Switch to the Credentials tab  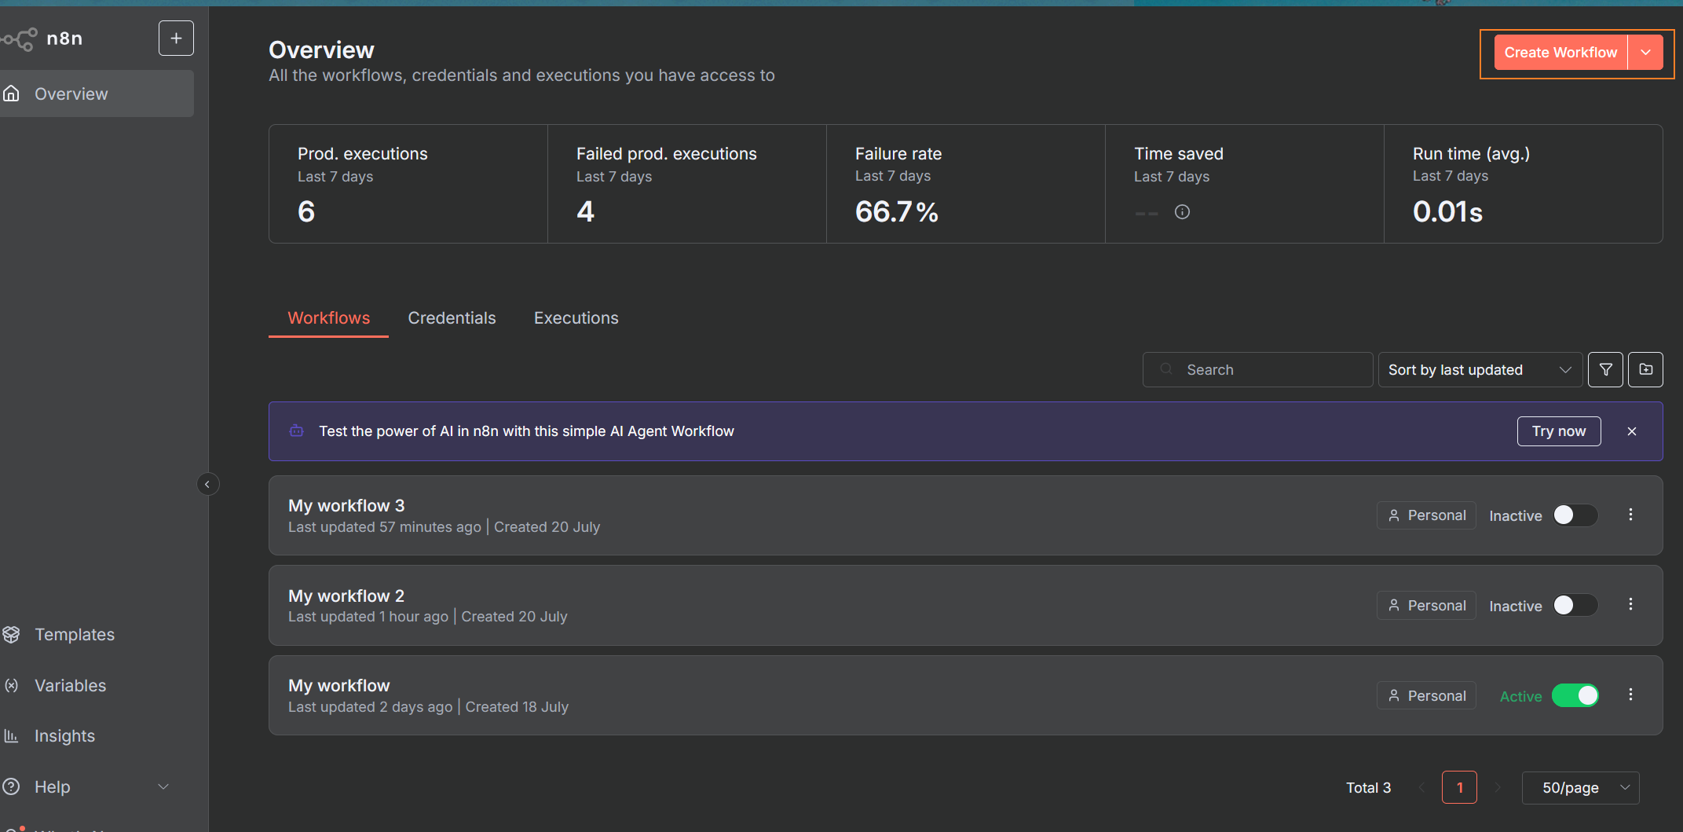[452, 318]
